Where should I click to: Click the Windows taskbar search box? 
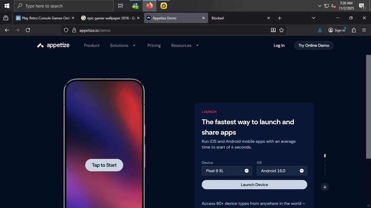click(64, 6)
